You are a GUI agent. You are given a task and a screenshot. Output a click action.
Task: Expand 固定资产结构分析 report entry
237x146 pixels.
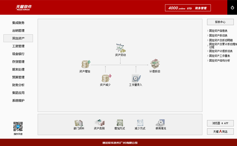pyautogui.click(x=219, y=61)
